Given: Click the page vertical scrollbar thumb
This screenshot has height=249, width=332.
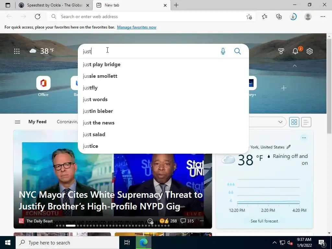Looking at the screenshot, I should coord(329,86).
